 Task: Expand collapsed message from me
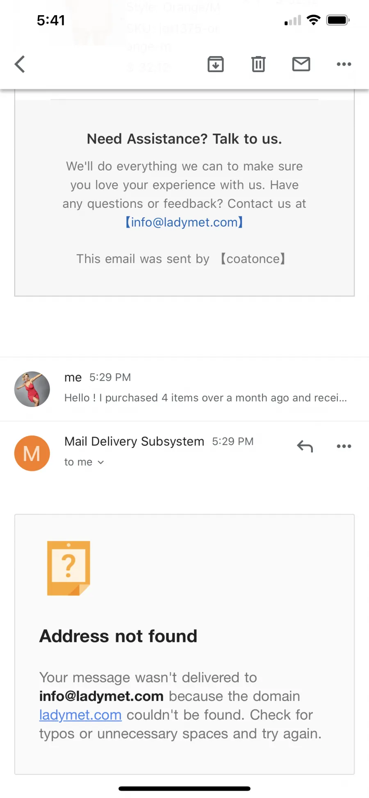click(184, 389)
